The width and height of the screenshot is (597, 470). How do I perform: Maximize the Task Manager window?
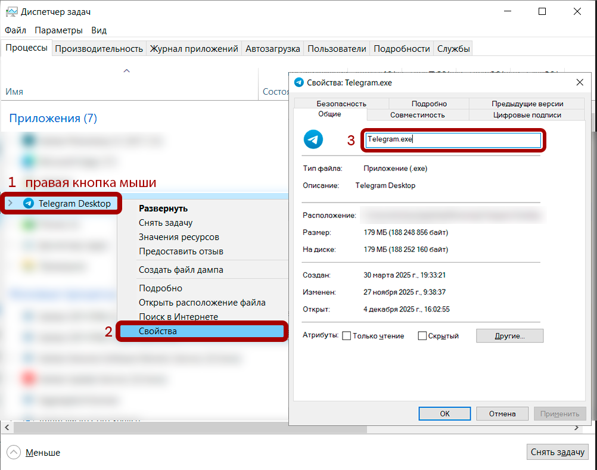[542, 11]
